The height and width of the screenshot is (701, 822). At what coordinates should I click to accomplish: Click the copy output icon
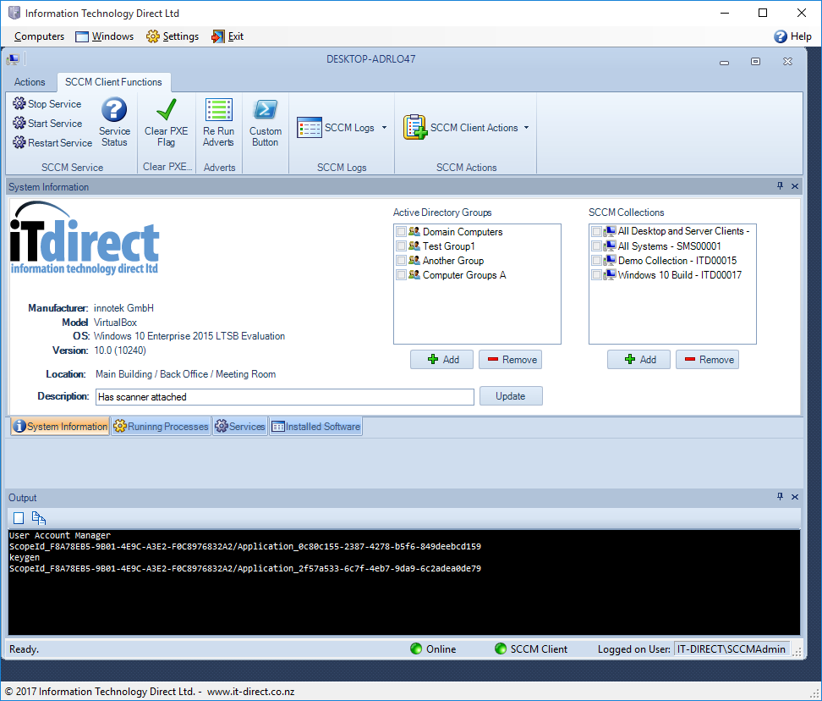point(39,518)
